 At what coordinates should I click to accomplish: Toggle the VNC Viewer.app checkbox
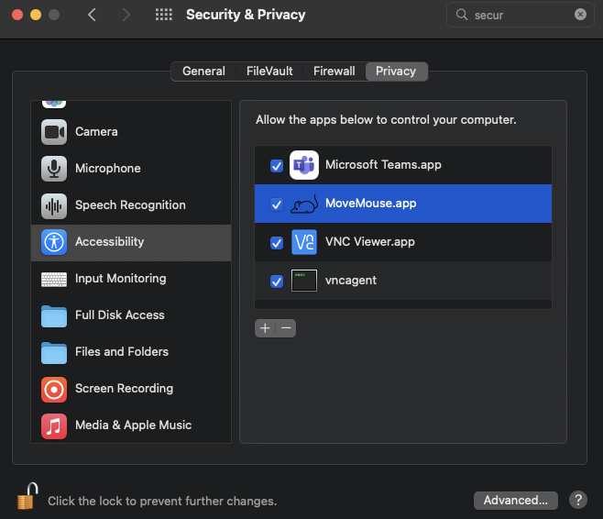point(277,243)
